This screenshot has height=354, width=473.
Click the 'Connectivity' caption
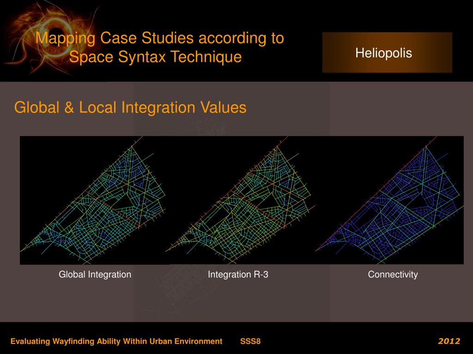coord(393,275)
